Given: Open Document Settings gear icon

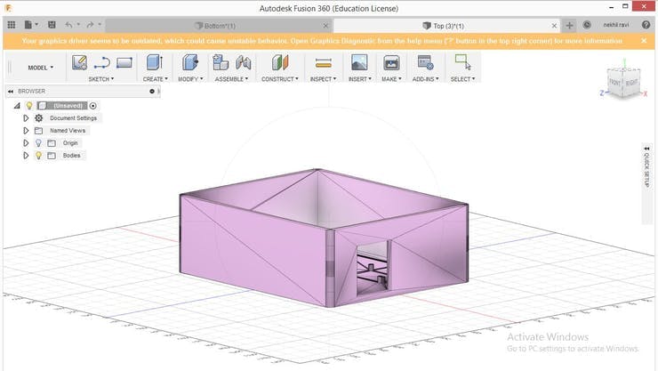Looking at the screenshot, I should 38,118.
